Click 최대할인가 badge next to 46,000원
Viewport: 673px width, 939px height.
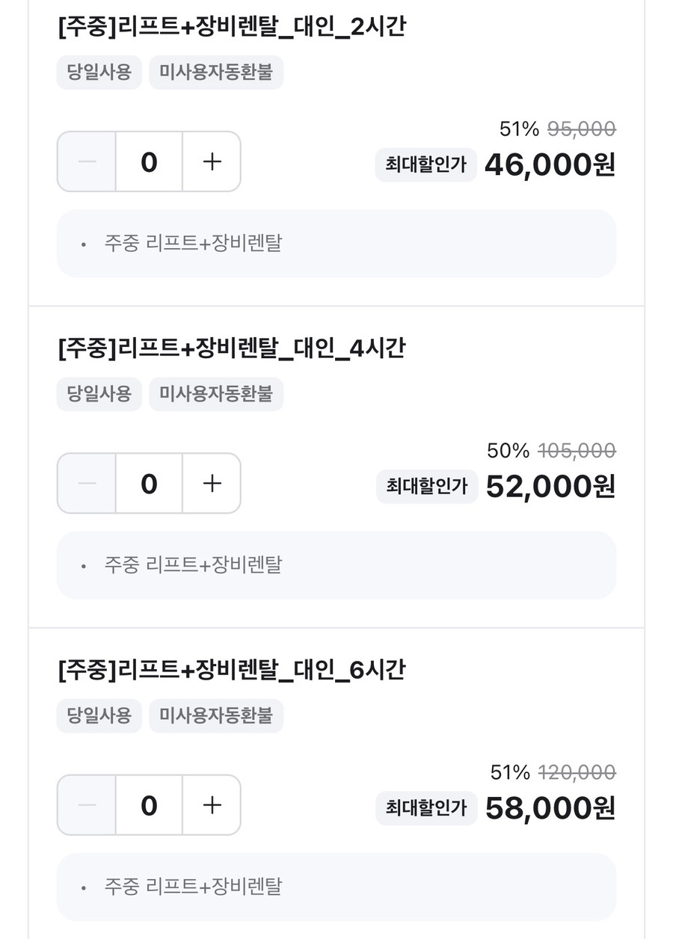[425, 164]
